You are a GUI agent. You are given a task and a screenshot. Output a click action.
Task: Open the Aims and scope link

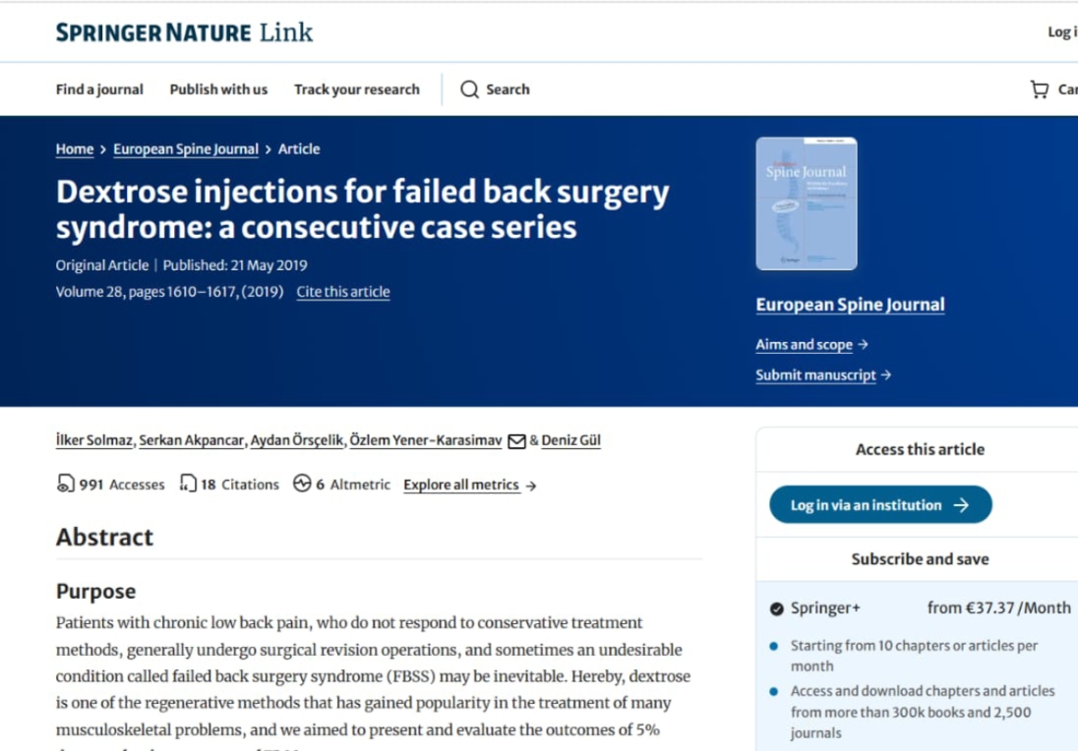[805, 345]
